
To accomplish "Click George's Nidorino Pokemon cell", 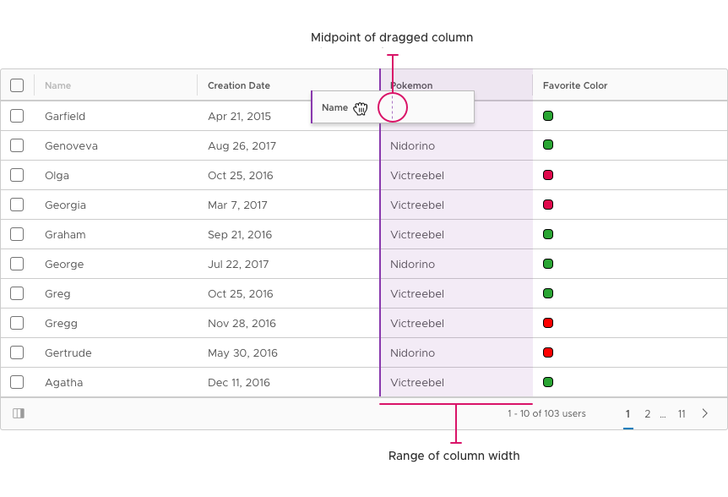I will click(412, 264).
